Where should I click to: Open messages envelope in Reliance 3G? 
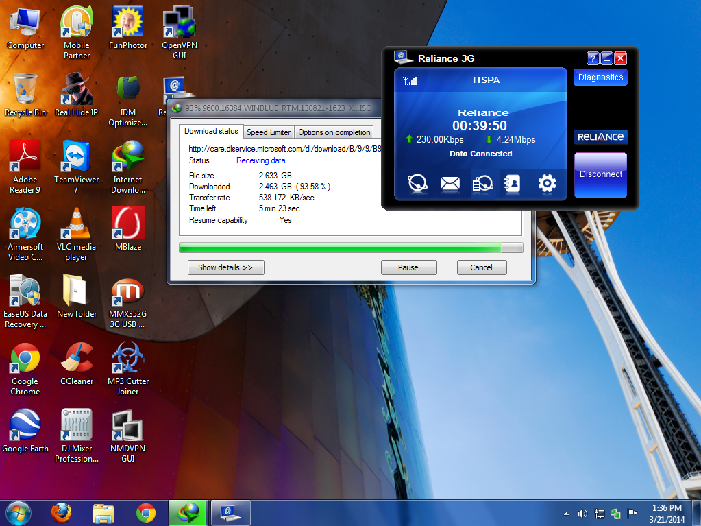[x=450, y=183]
